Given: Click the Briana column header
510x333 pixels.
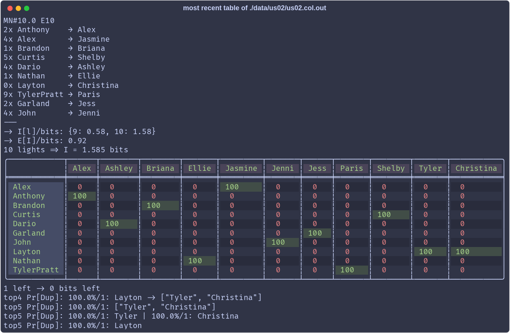Looking at the screenshot, I should click(160, 169).
